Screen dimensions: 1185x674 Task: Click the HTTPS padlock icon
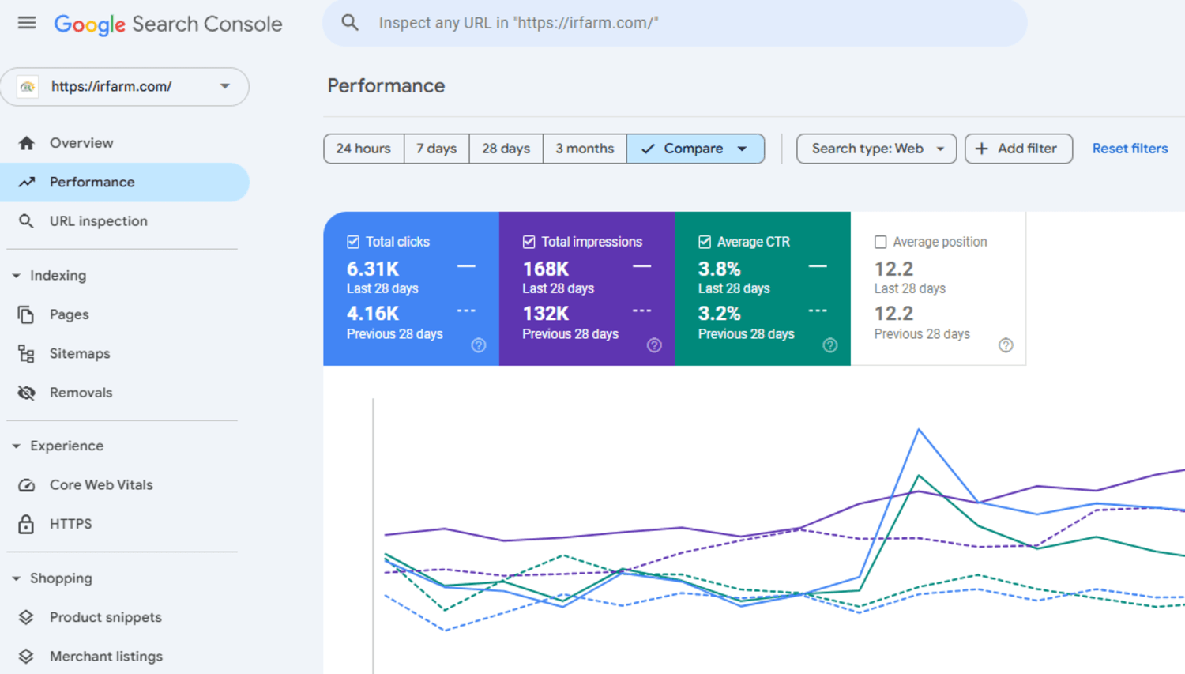(26, 524)
